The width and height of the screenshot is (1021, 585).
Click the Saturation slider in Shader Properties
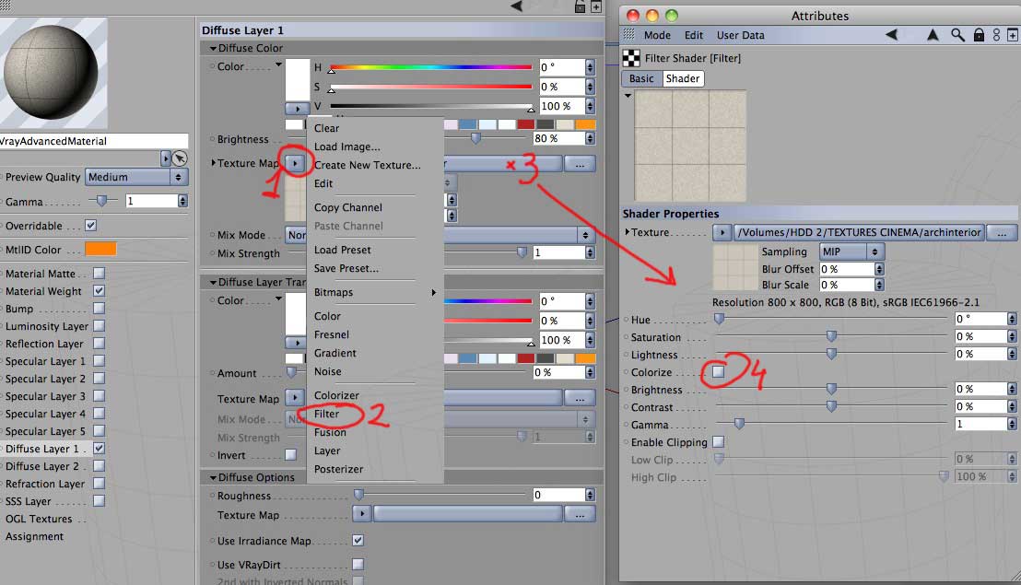click(x=831, y=336)
